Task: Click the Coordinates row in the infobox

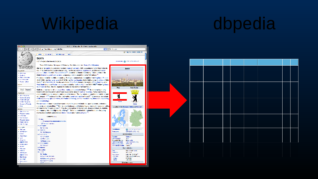Action: (x=127, y=129)
